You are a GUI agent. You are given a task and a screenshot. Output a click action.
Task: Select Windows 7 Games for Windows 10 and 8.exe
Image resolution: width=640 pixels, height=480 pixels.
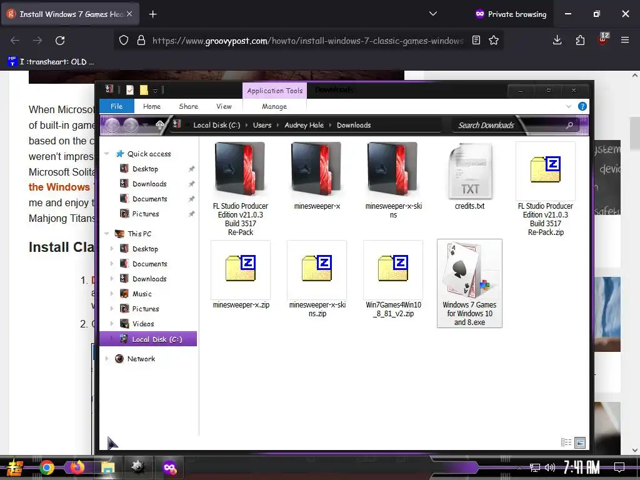tap(469, 283)
